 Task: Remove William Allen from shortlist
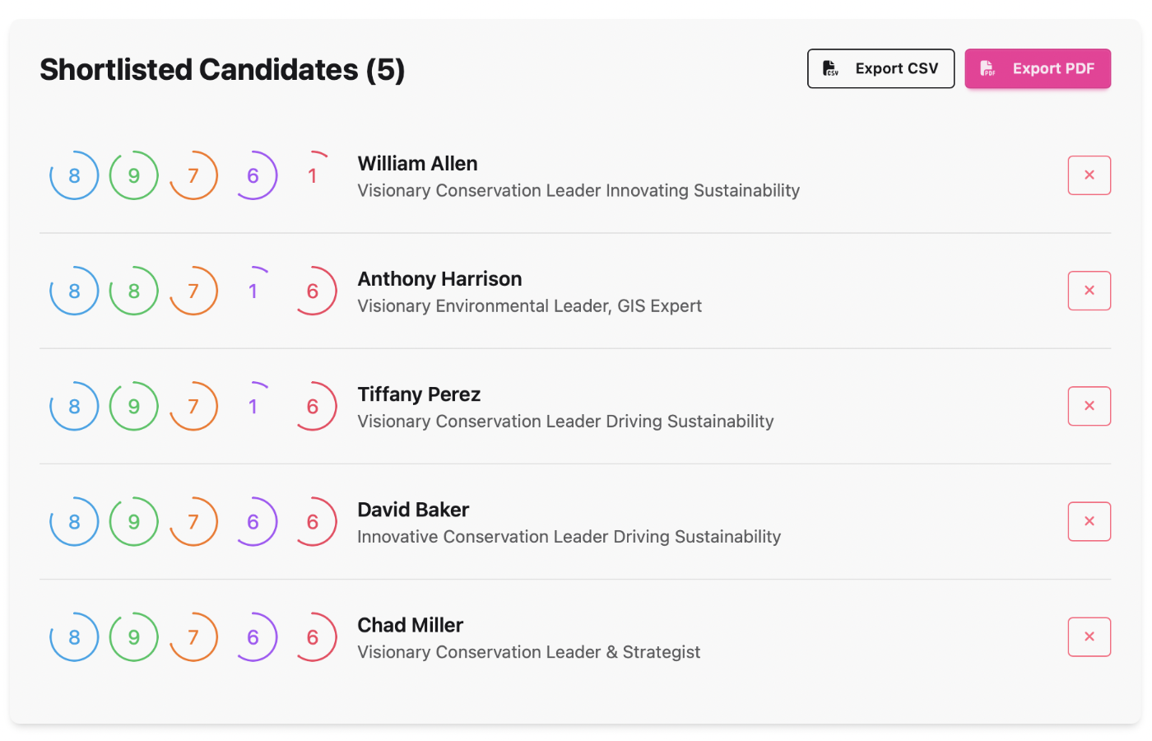(x=1089, y=175)
